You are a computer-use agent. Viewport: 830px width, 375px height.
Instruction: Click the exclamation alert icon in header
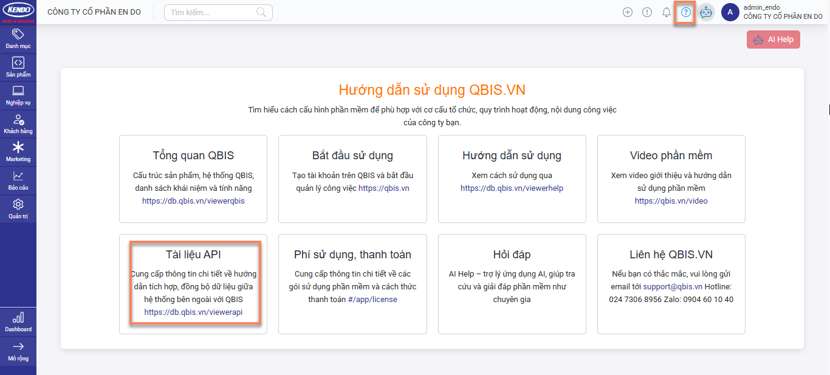point(647,12)
